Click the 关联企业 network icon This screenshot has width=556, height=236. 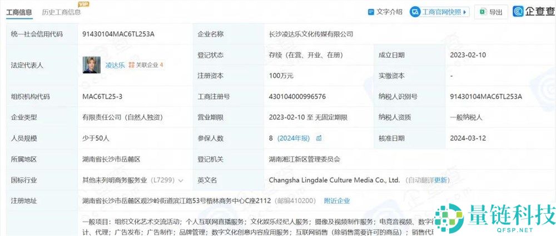coord(131,65)
